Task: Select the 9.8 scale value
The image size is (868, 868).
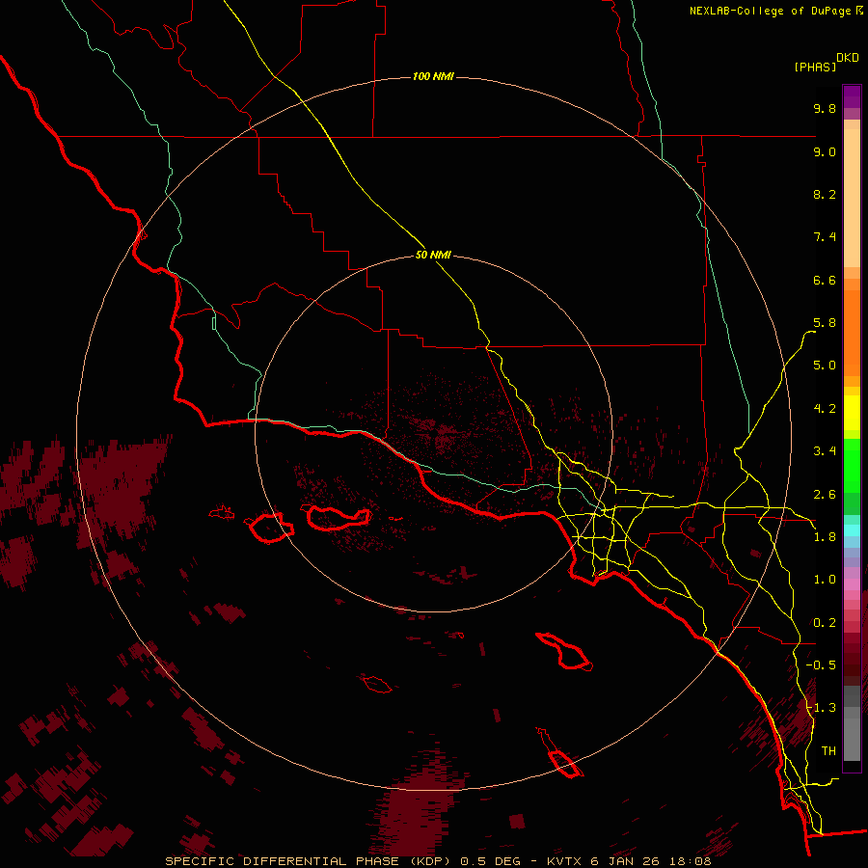Action: coord(825,108)
